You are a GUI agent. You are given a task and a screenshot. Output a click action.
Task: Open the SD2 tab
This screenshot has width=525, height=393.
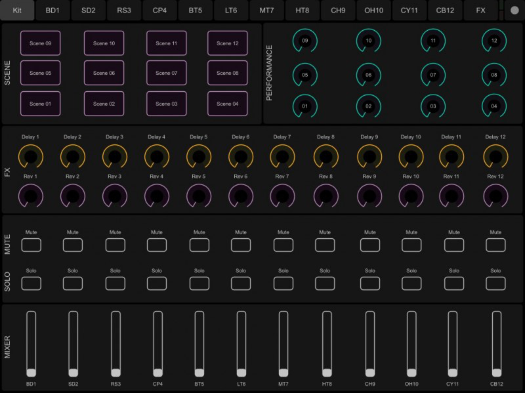88,10
